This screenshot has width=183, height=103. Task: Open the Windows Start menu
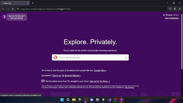pyautogui.click(x=62, y=100)
